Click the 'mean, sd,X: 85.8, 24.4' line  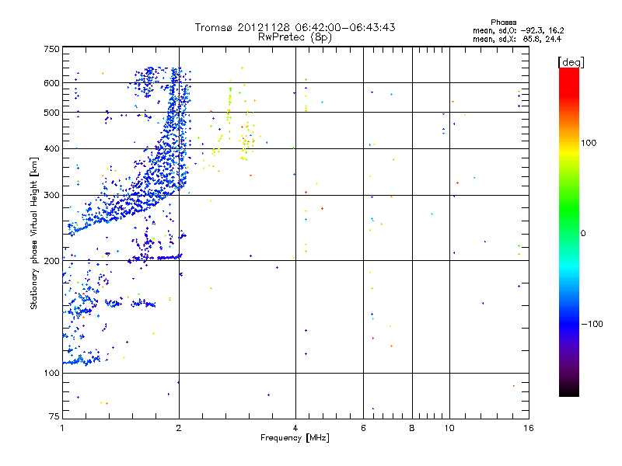tap(517, 40)
